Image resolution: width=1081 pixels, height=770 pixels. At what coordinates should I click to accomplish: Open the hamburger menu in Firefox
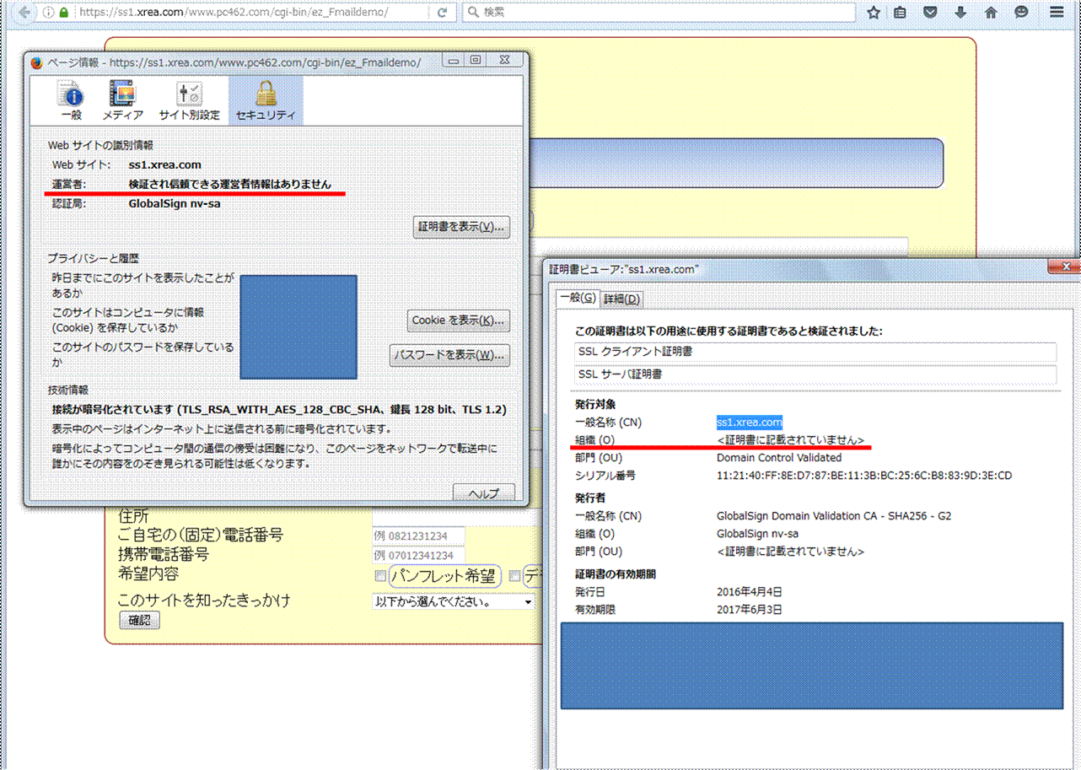1057,13
